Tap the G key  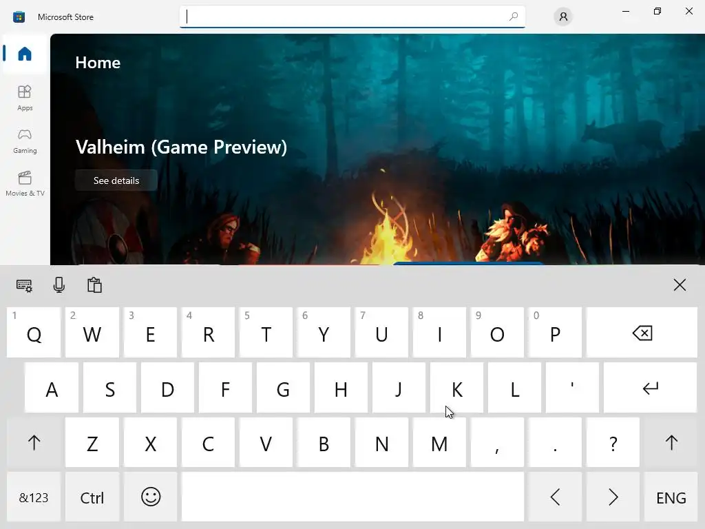pos(283,388)
